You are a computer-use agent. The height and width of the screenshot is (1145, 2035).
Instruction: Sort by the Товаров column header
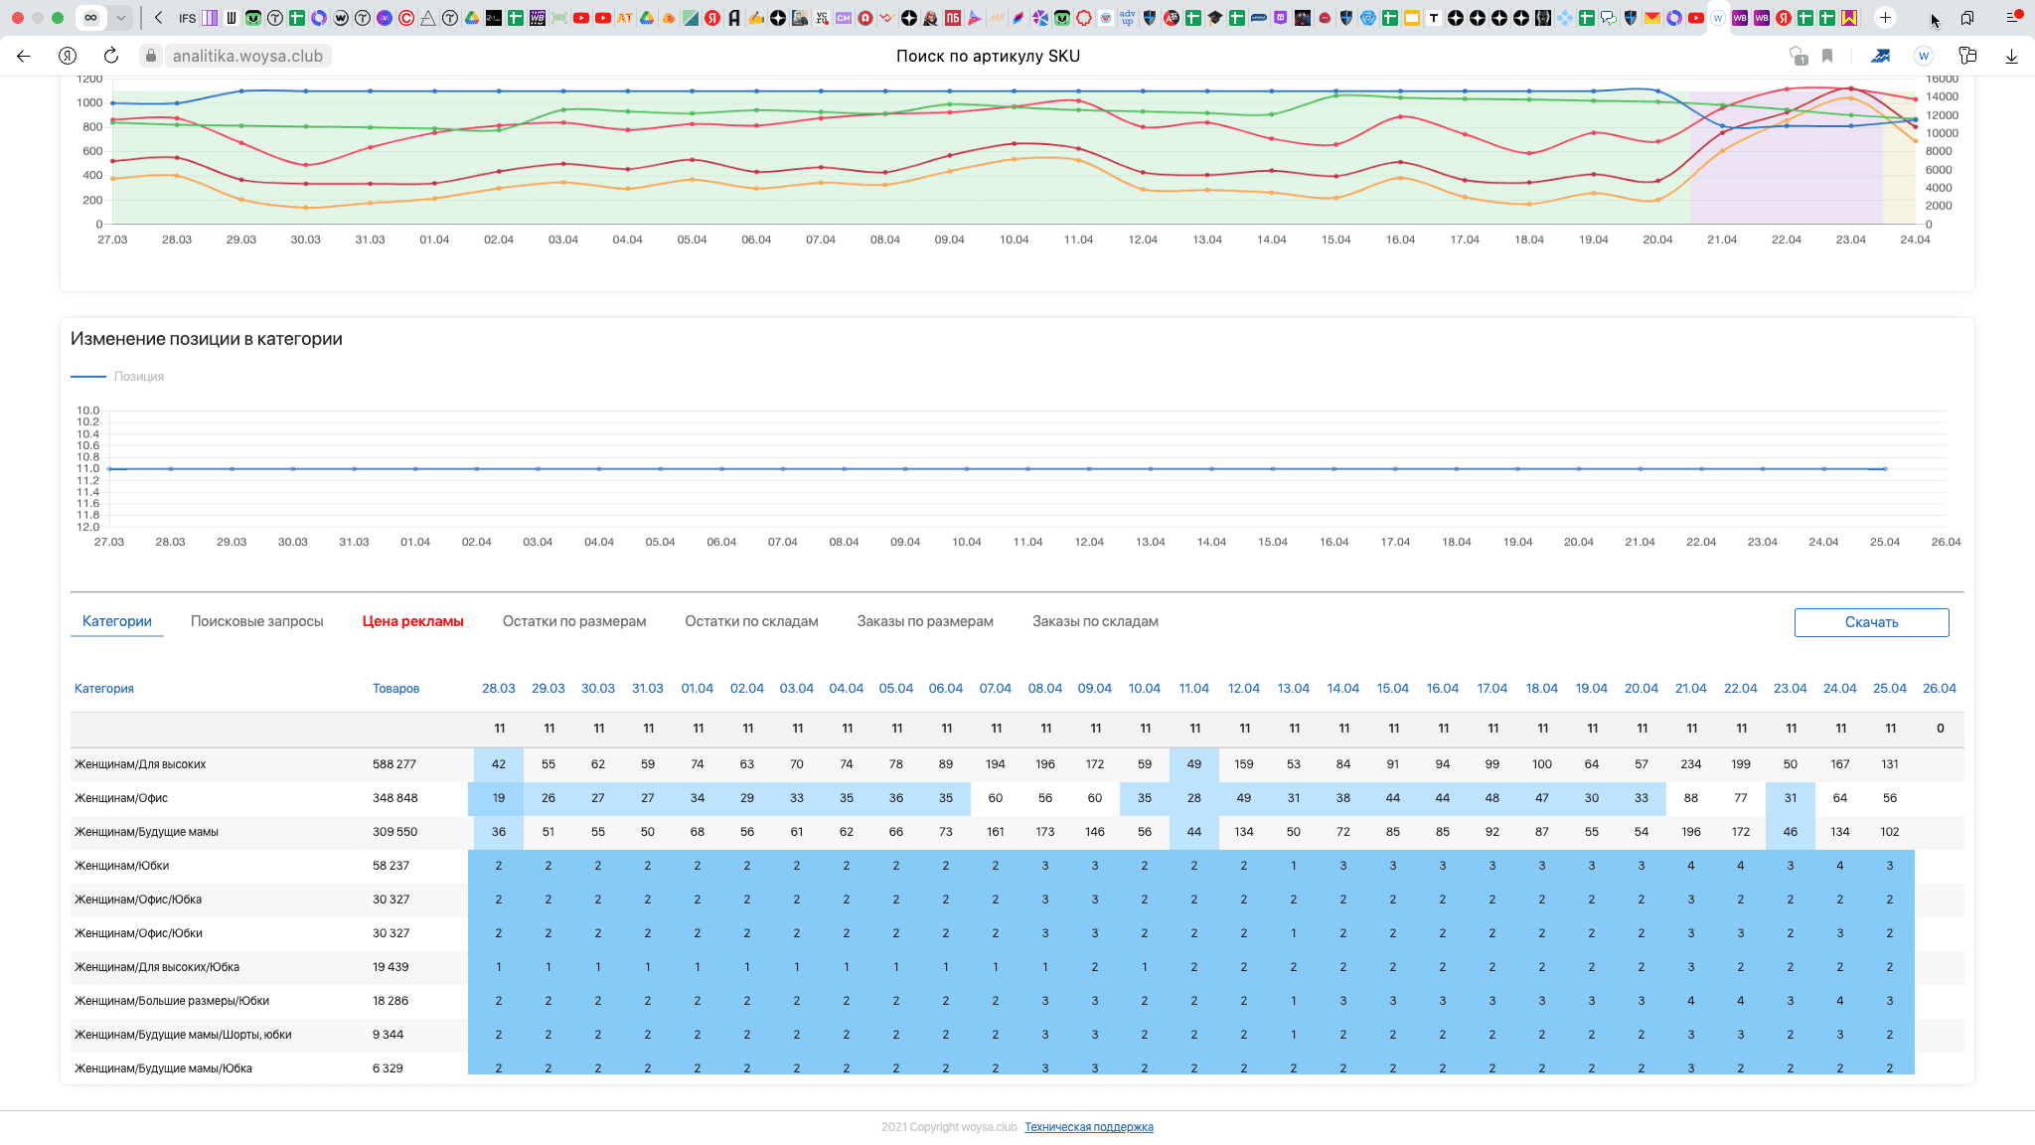[395, 689]
